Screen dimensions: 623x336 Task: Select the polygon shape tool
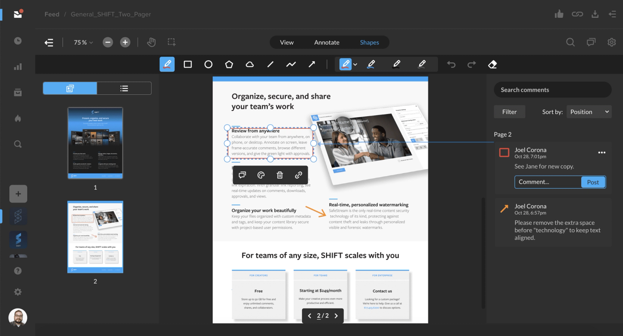coord(229,65)
